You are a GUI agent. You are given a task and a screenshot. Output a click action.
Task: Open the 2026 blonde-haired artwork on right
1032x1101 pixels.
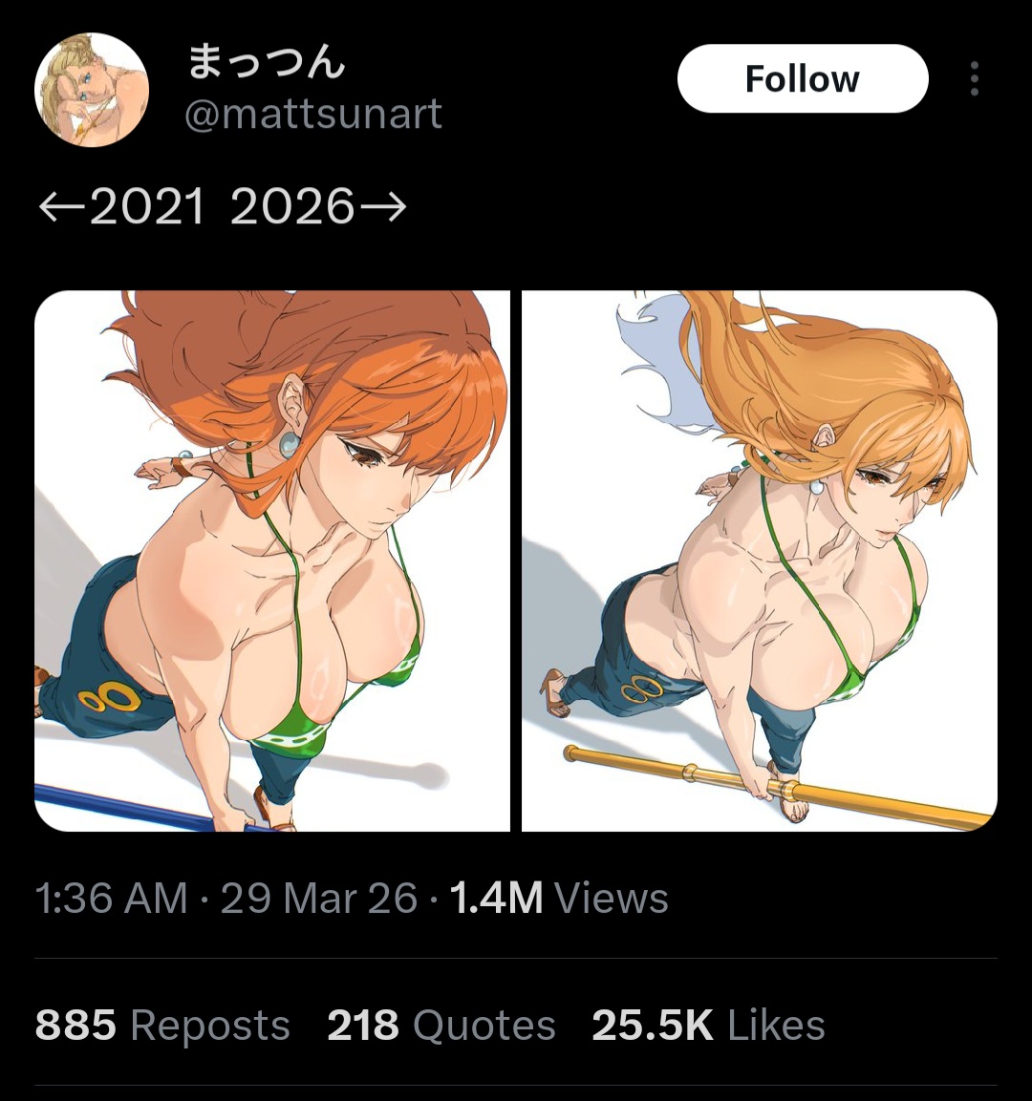point(760,561)
